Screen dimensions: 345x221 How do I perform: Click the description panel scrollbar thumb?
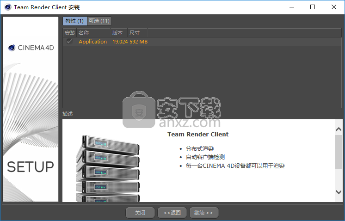(339, 152)
